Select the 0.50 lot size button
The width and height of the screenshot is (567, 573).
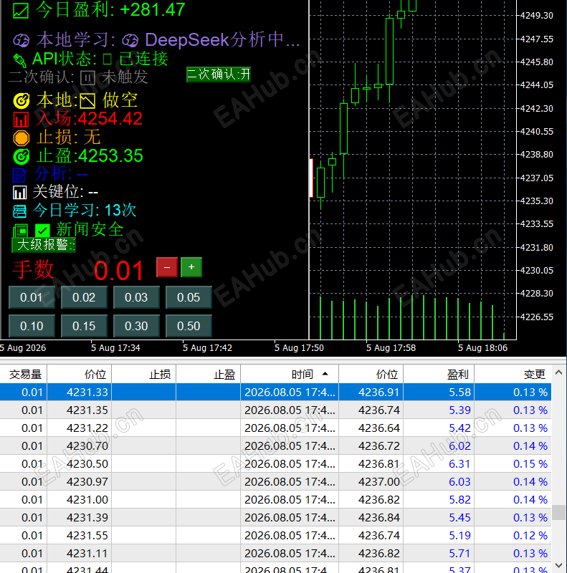(189, 326)
